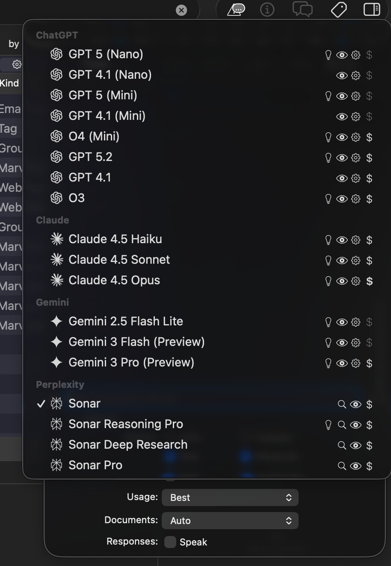Open the Documents dropdown set to Auto

pyautogui.click(x=230, y=521)
